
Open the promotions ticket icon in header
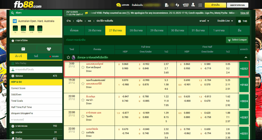click(186, 5)
